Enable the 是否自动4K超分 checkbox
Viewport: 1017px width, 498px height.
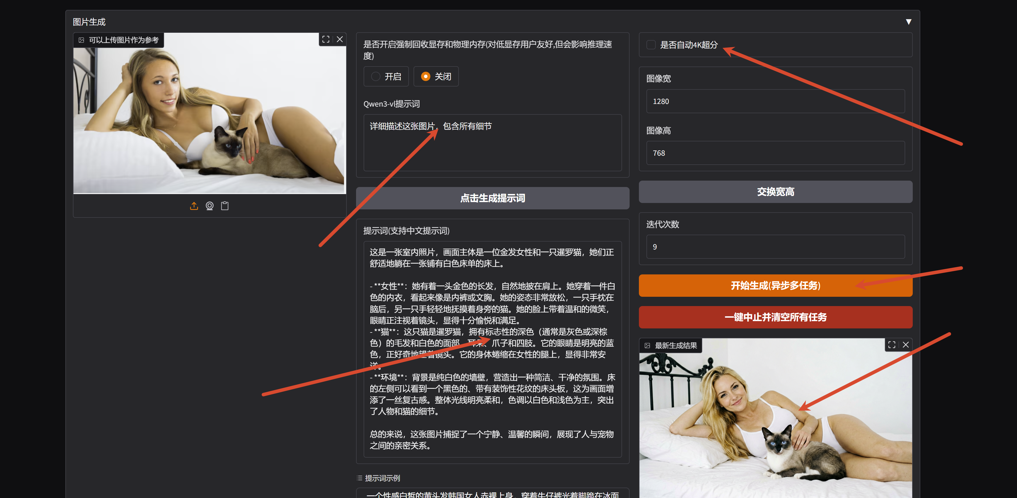tap(651, 45)
